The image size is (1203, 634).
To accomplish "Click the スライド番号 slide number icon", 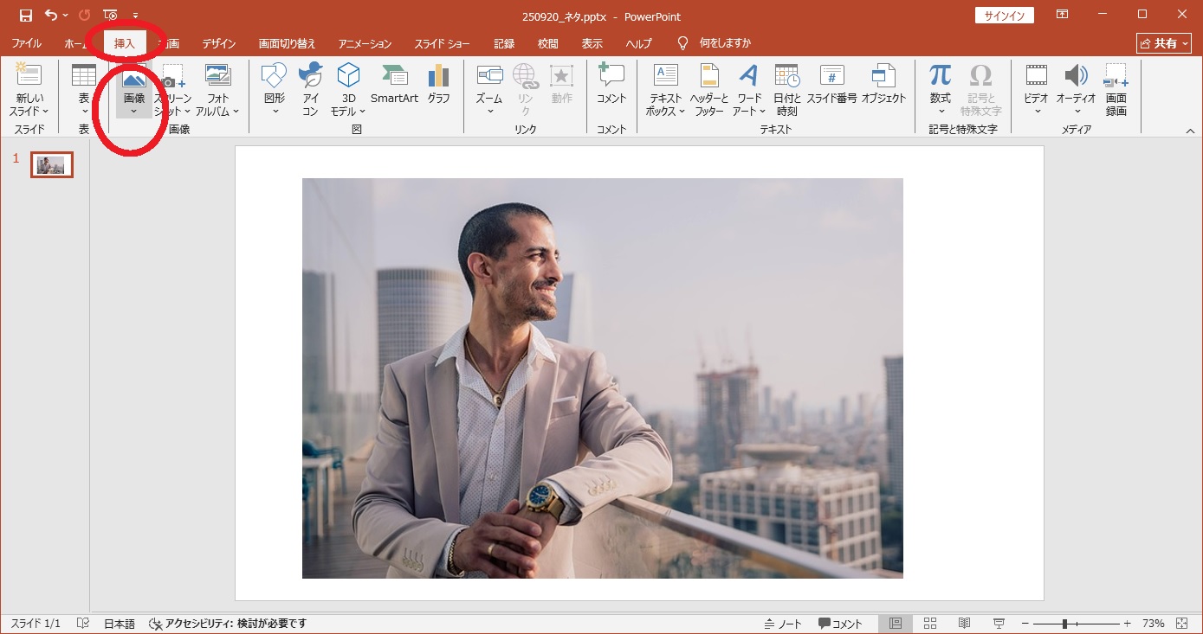I will 831,86.
